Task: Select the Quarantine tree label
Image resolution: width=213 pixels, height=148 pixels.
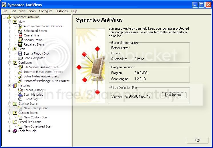Action: [31, 36]
